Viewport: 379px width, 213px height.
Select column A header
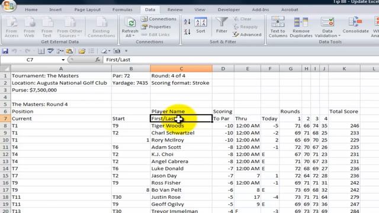click(61, 69)
